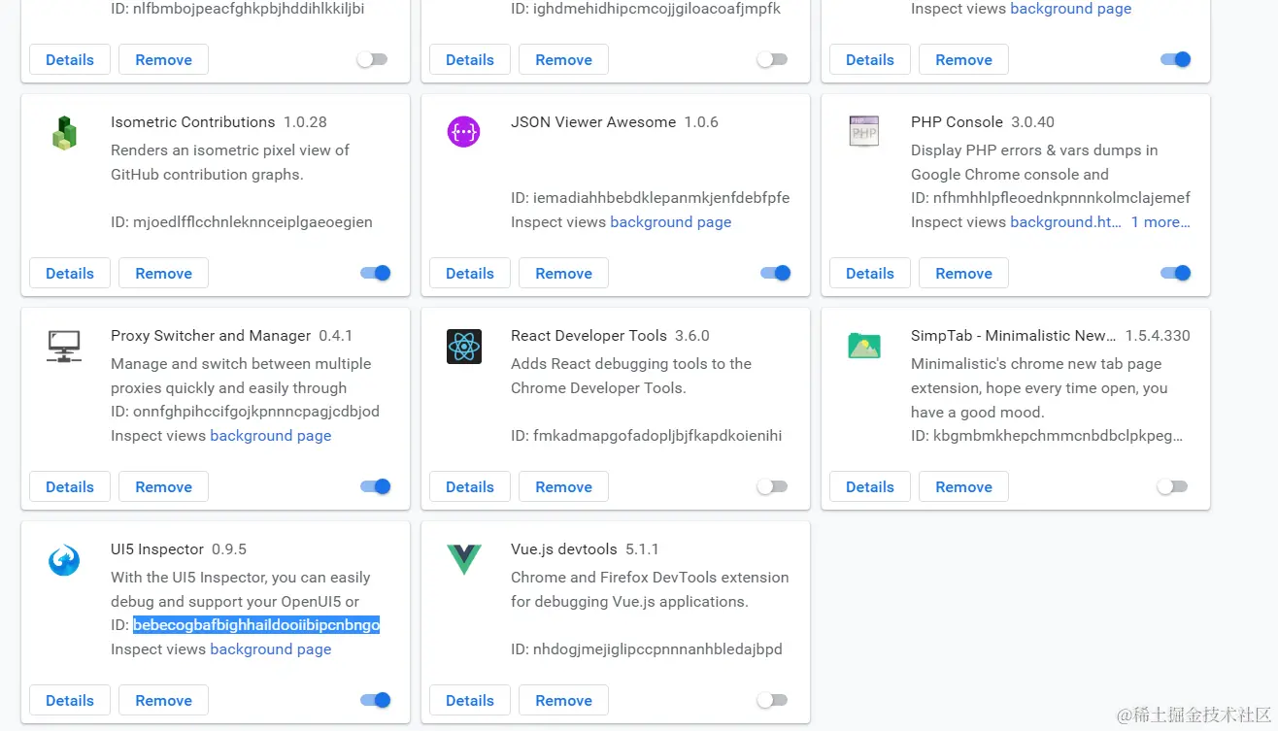Viewport: 1278px width, 731px height.
Task: Turn off the PHP Console toggle
Action: [x=1176, y=273]
